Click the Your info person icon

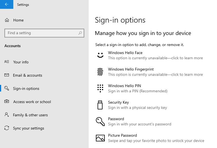(7, 62)
